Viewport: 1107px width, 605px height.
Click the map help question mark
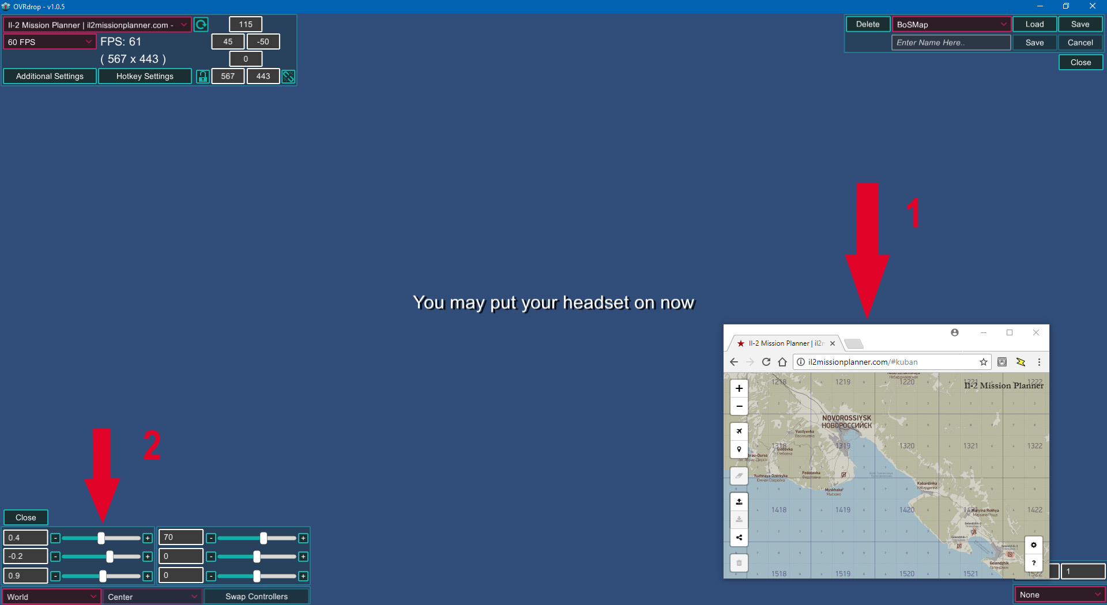click(x=1034, y=563)
